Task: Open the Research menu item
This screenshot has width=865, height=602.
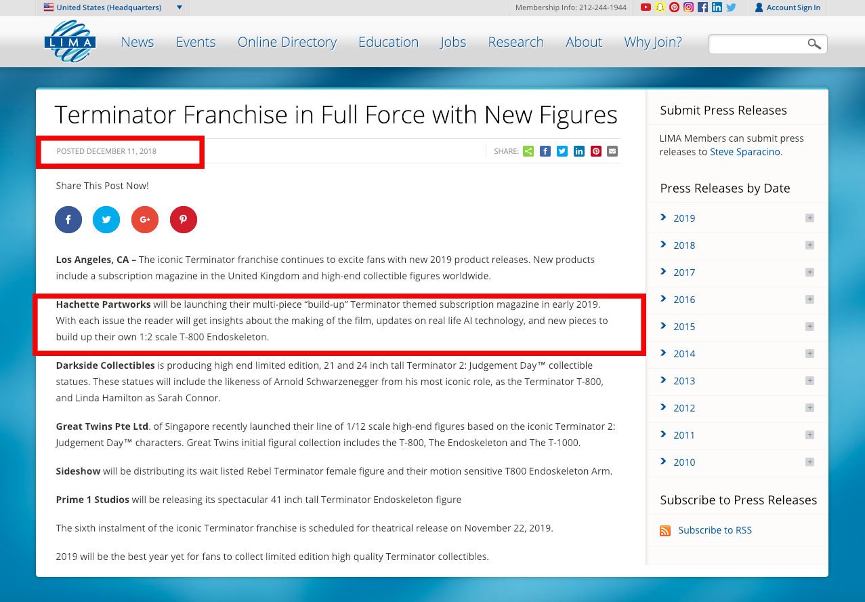Action: pos(515,42)
